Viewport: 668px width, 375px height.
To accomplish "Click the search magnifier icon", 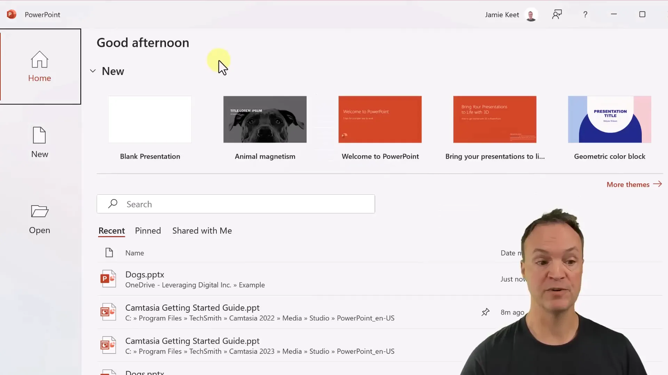I will point(113,204).
